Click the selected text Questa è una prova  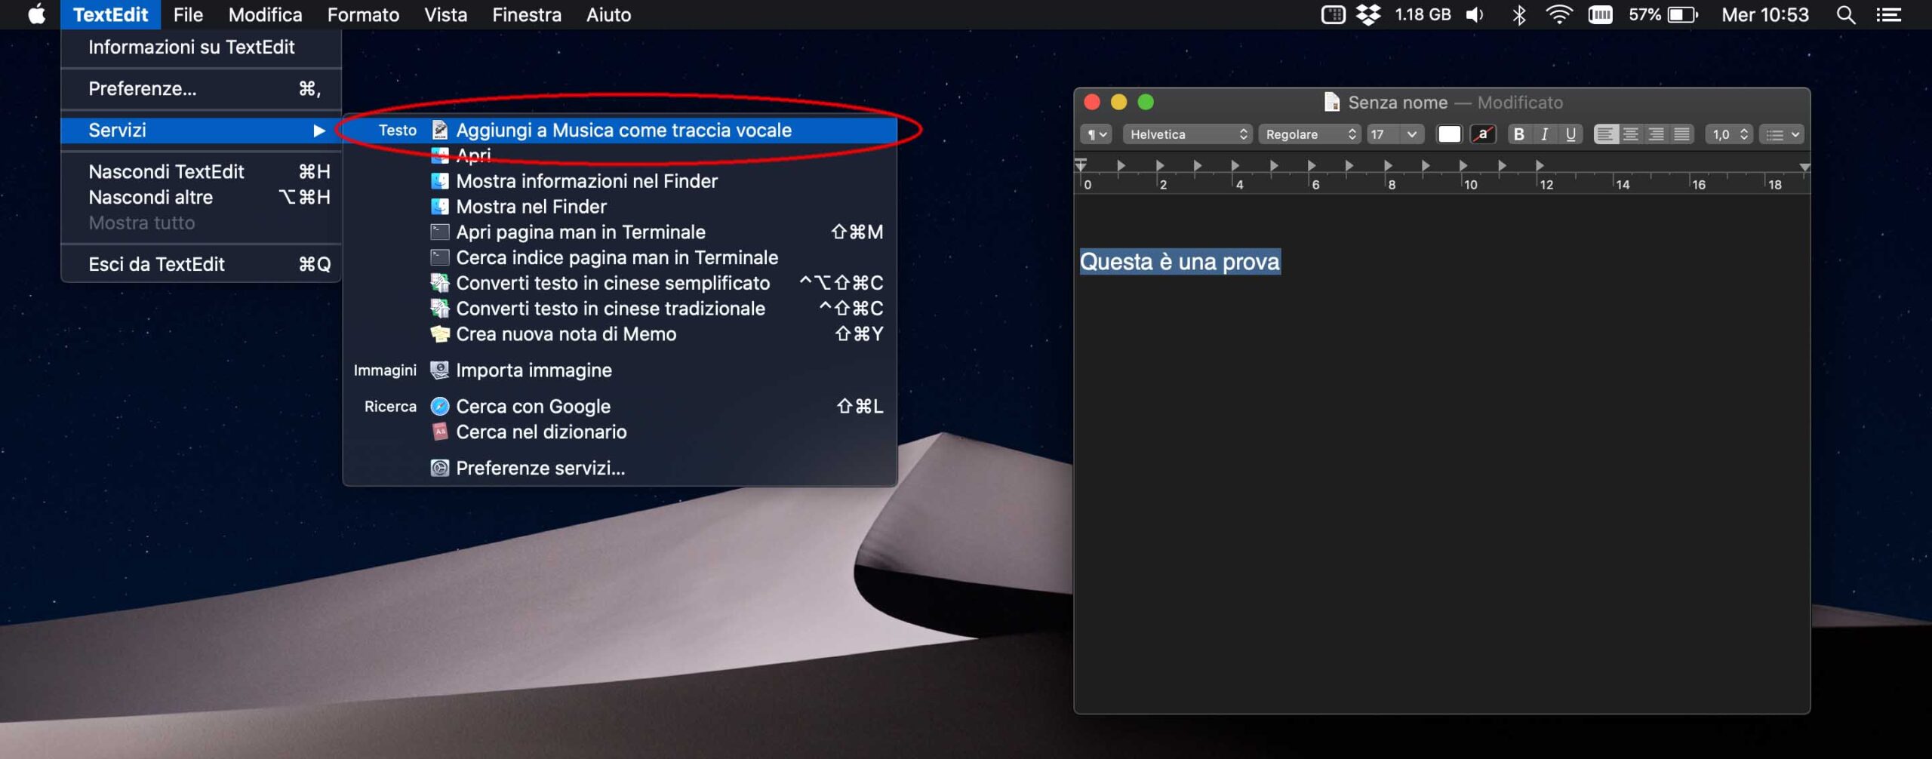(x=1180, y=262)
